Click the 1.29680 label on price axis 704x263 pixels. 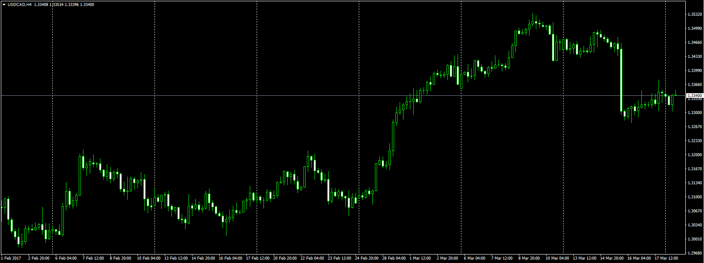pyautogui.click(x=695, y=253)
